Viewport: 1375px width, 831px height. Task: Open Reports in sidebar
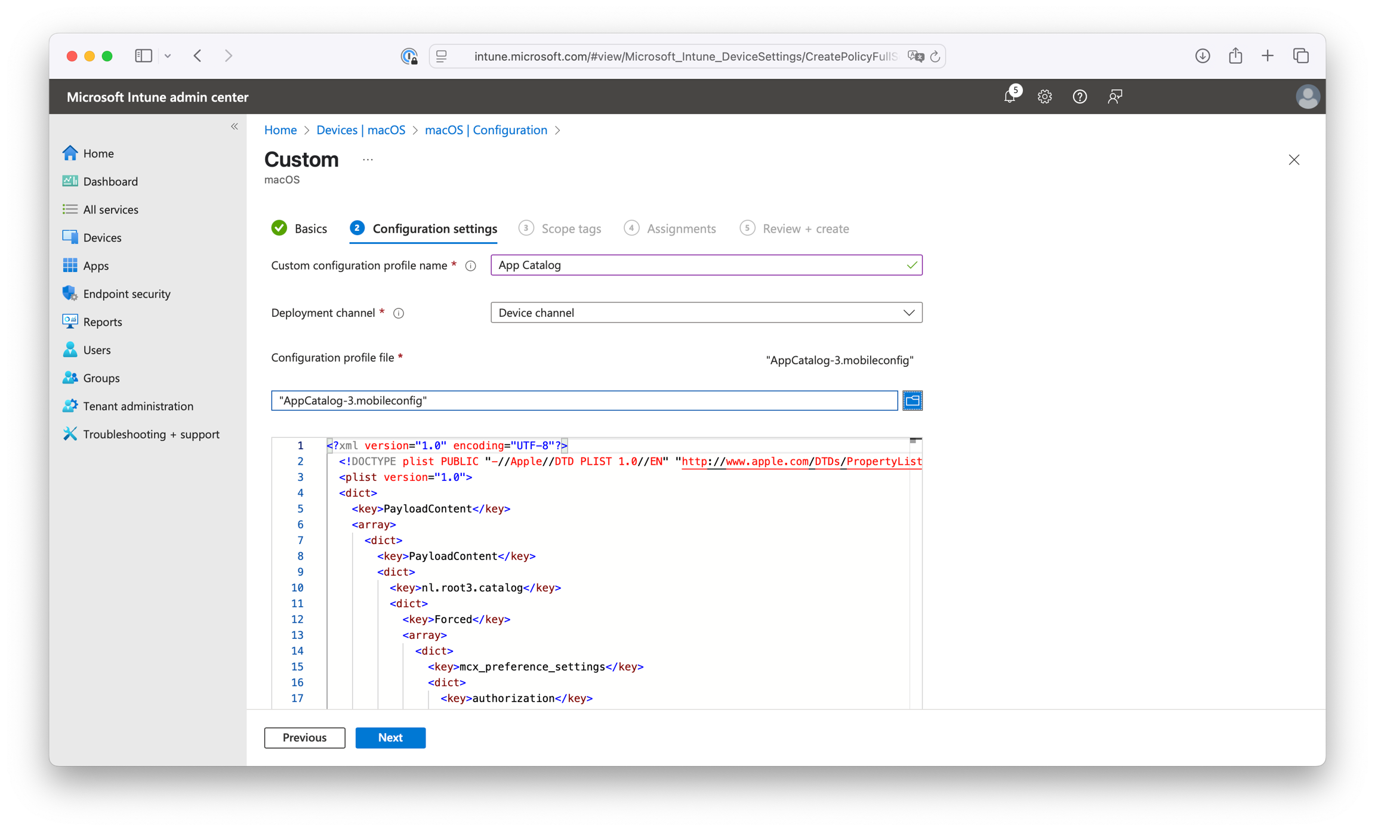click(102, 322)
